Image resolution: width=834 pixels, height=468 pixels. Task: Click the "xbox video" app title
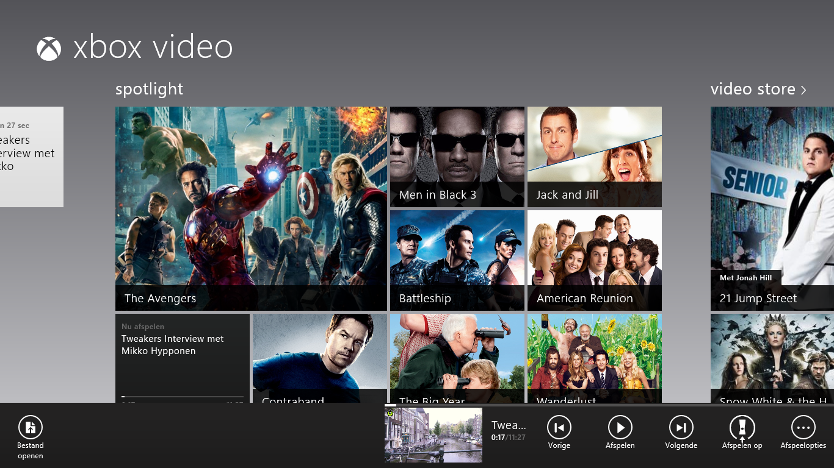tap(153, 48)
